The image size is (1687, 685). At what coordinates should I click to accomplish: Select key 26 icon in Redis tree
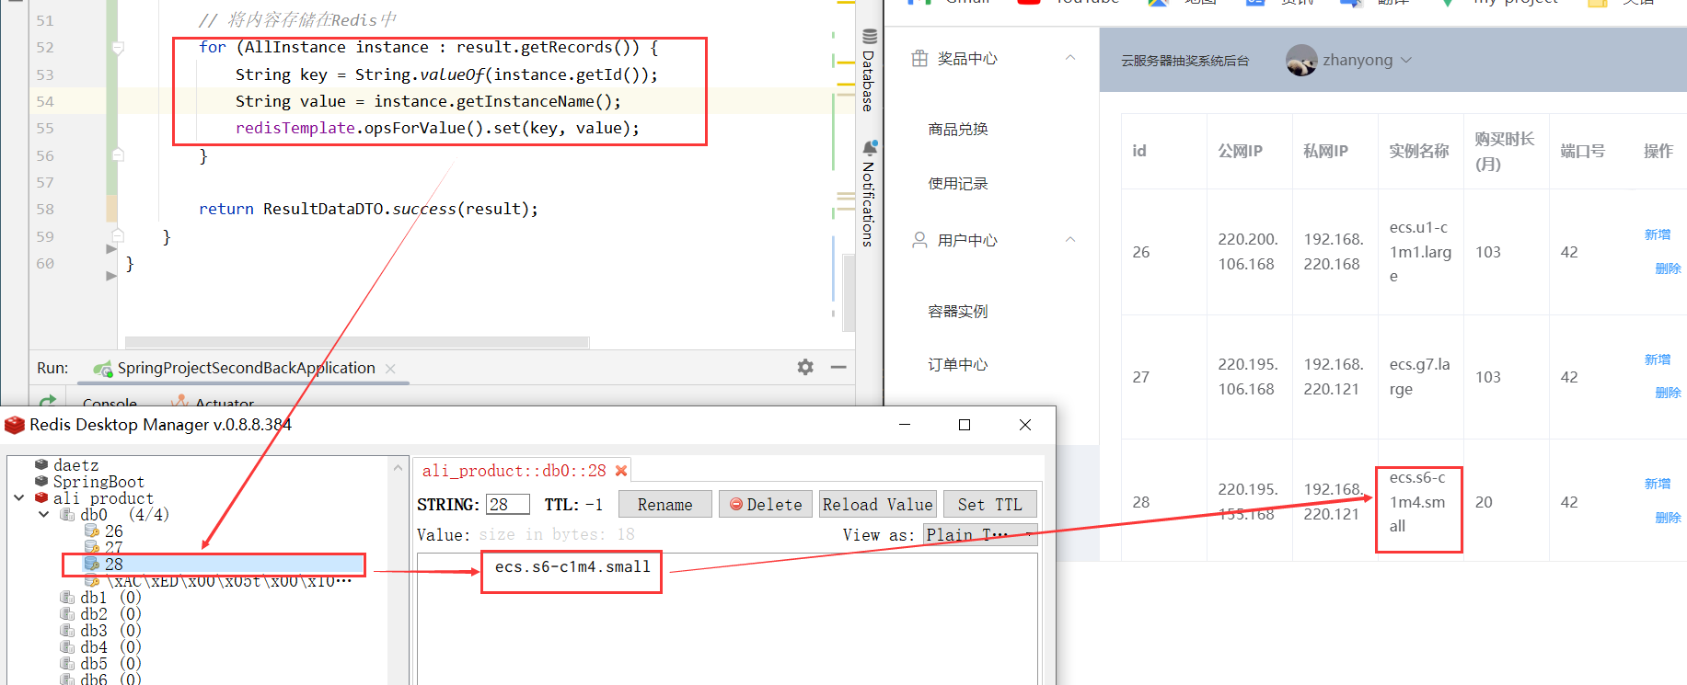(92, 531)
